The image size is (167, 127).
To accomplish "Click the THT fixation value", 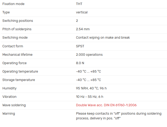I will tap(79, 4).
